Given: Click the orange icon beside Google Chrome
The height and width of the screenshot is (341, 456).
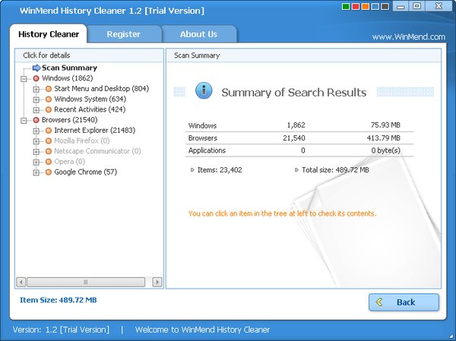Looking at the screenshot, I should (49, 172).
